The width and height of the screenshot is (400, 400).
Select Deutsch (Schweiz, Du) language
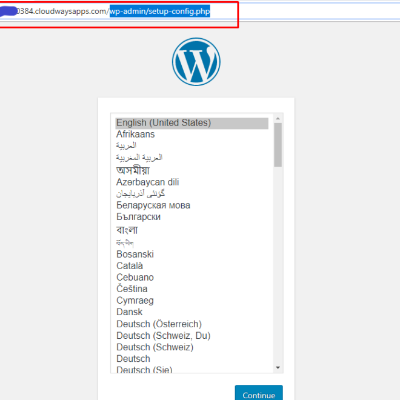tap(192, 336)
